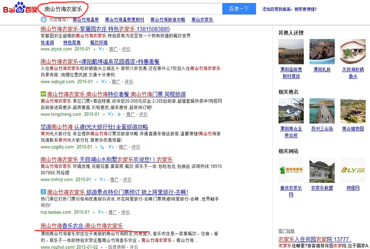
Task: Open the 特色菜肴 sublink
Action: (x=72, y=43)
